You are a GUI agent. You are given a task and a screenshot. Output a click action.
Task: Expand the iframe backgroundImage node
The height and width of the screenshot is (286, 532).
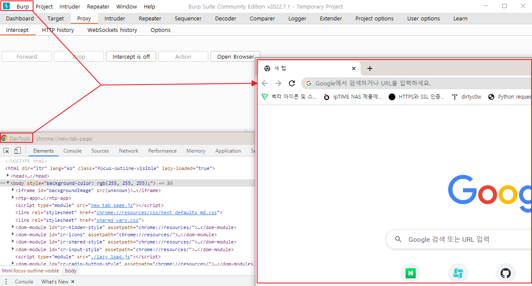(x=13, y=190)
